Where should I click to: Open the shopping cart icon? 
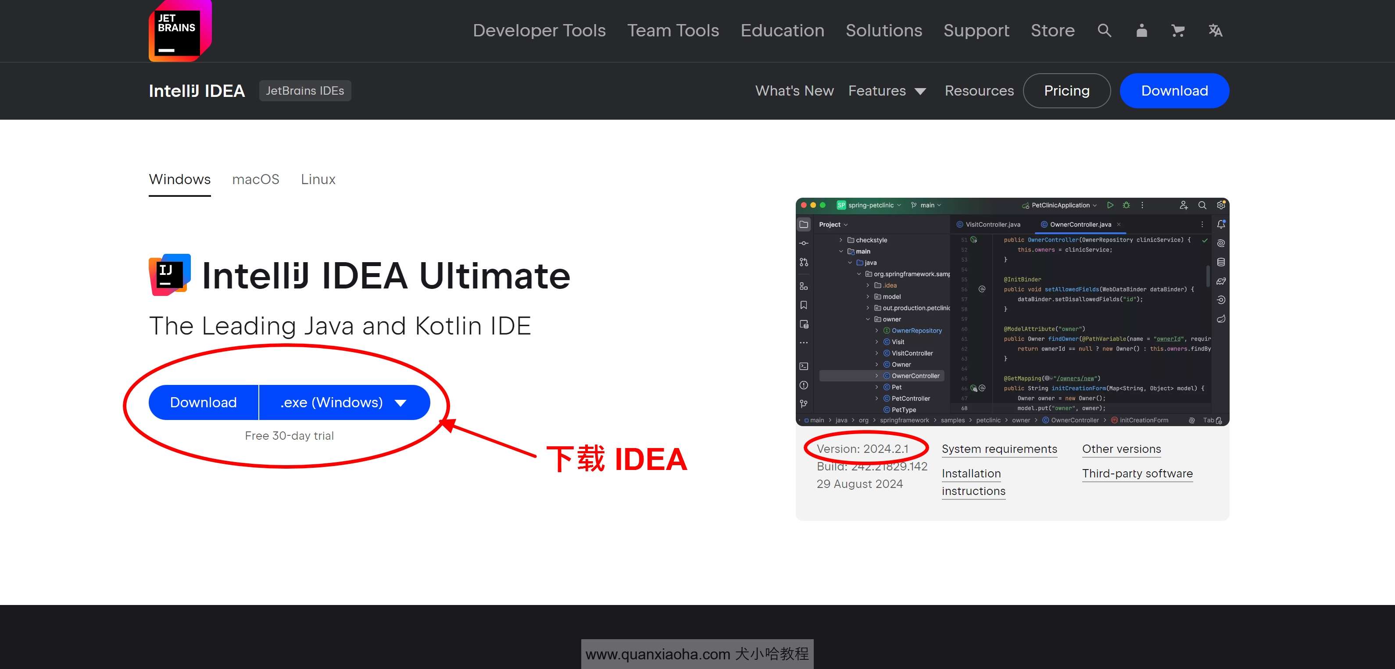tap(1178, 30)
